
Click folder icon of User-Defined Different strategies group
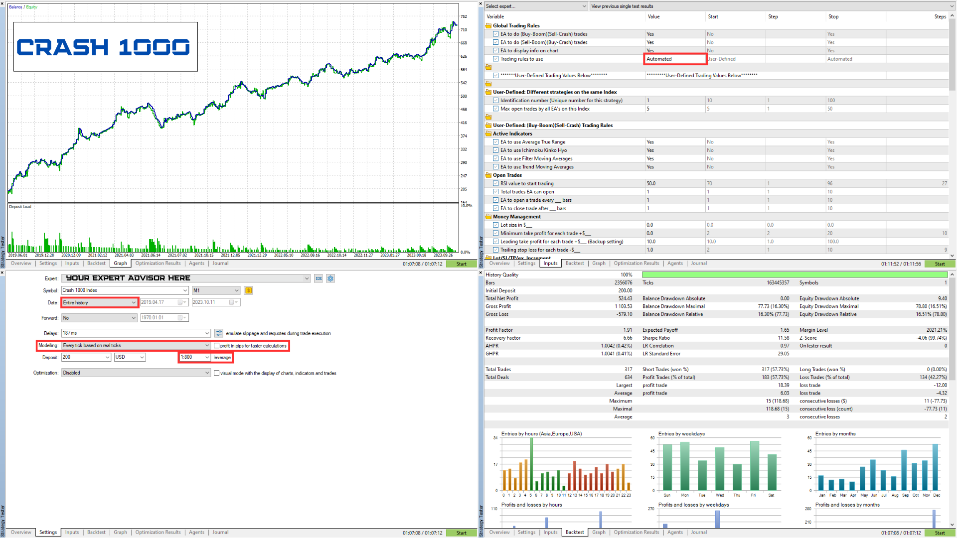pyautogui.click(x=488, y=92)
